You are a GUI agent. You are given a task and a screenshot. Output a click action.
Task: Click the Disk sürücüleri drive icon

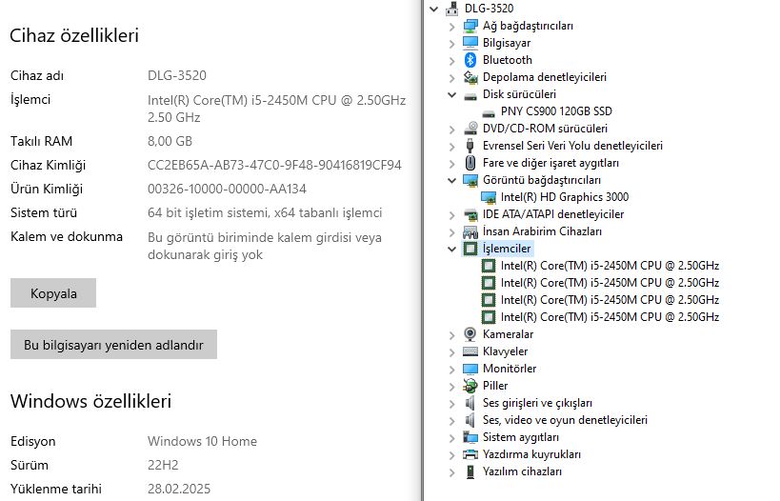470,95
